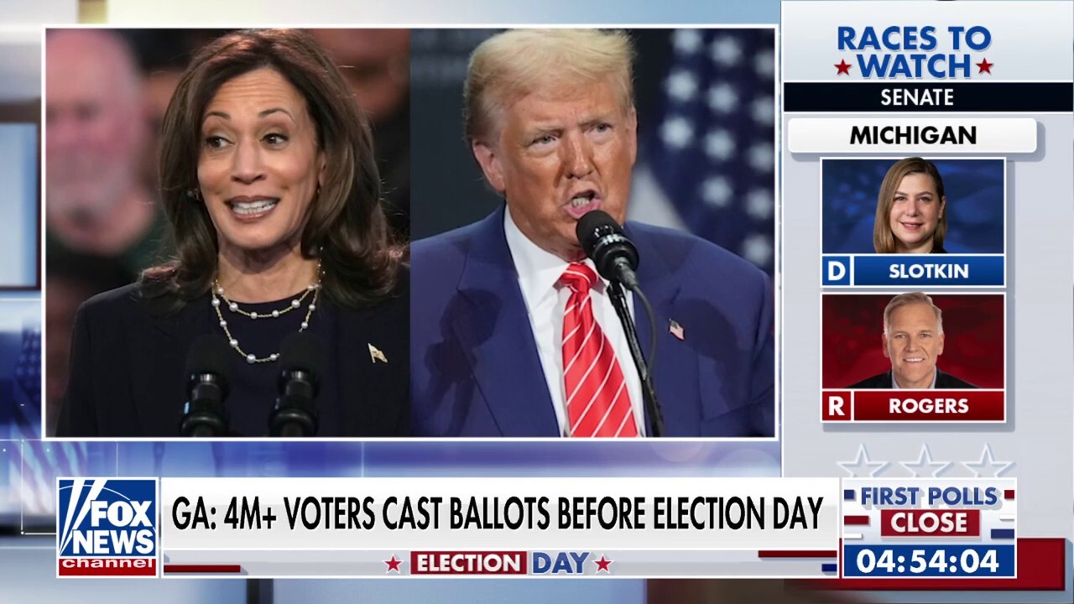Viewport: 1074px width, 604px height.
Task: Click the D party badge beside Slotkin
Action: (x=837, y=271)
